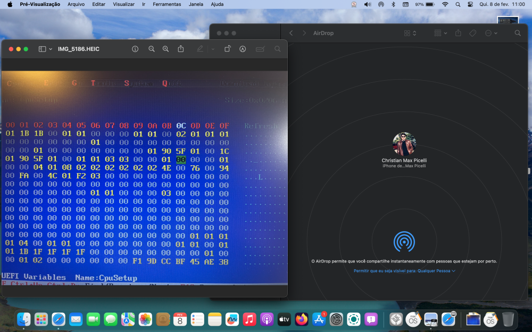Show the Markup toolbar in Preview

pos(243,49)
